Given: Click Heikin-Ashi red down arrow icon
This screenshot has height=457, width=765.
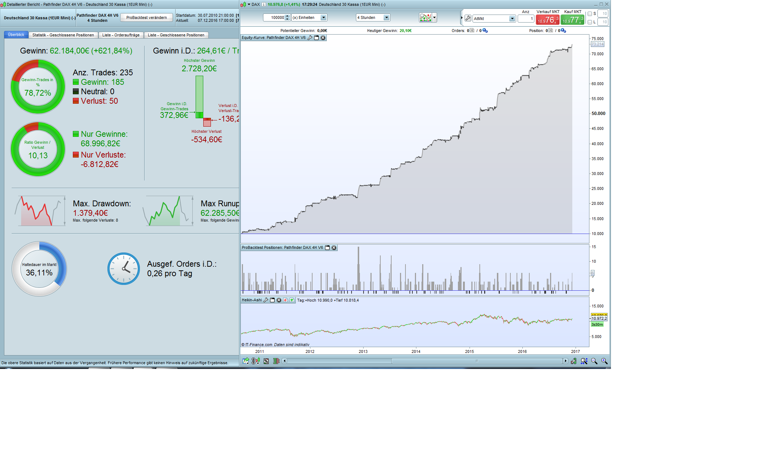Looking at the screenshot, I should [x=285, y=300].
